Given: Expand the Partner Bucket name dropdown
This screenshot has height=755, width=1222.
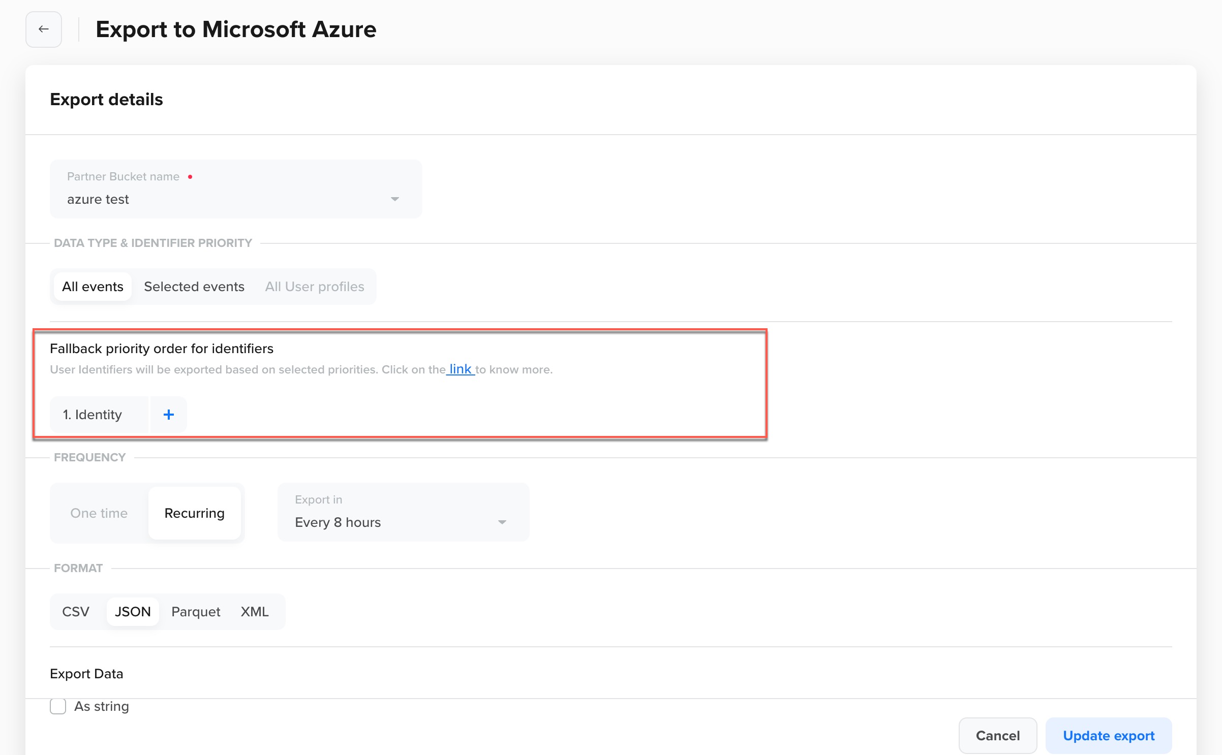Looking at the screenshot, I should [x=396, y=200].
